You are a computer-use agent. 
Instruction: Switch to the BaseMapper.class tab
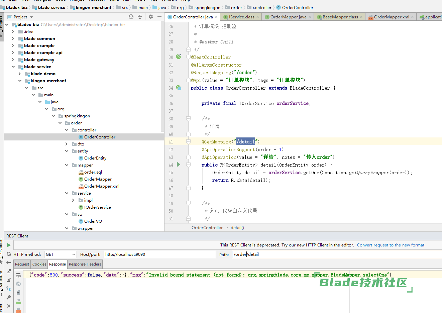point(340,17)
